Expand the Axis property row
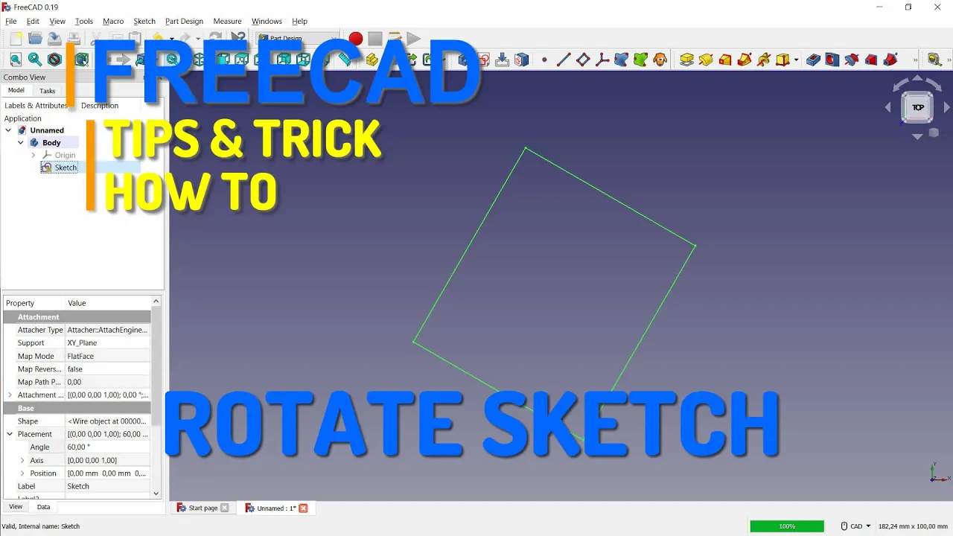The width and height of the screenshot is (953, 536). click(22, 460)
